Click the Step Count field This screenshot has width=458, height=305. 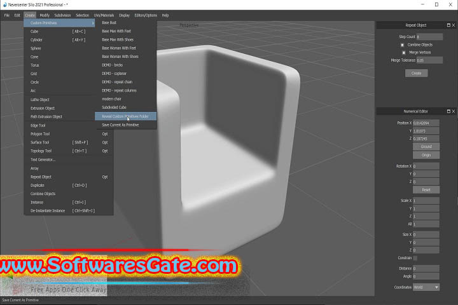click(429, 37)
